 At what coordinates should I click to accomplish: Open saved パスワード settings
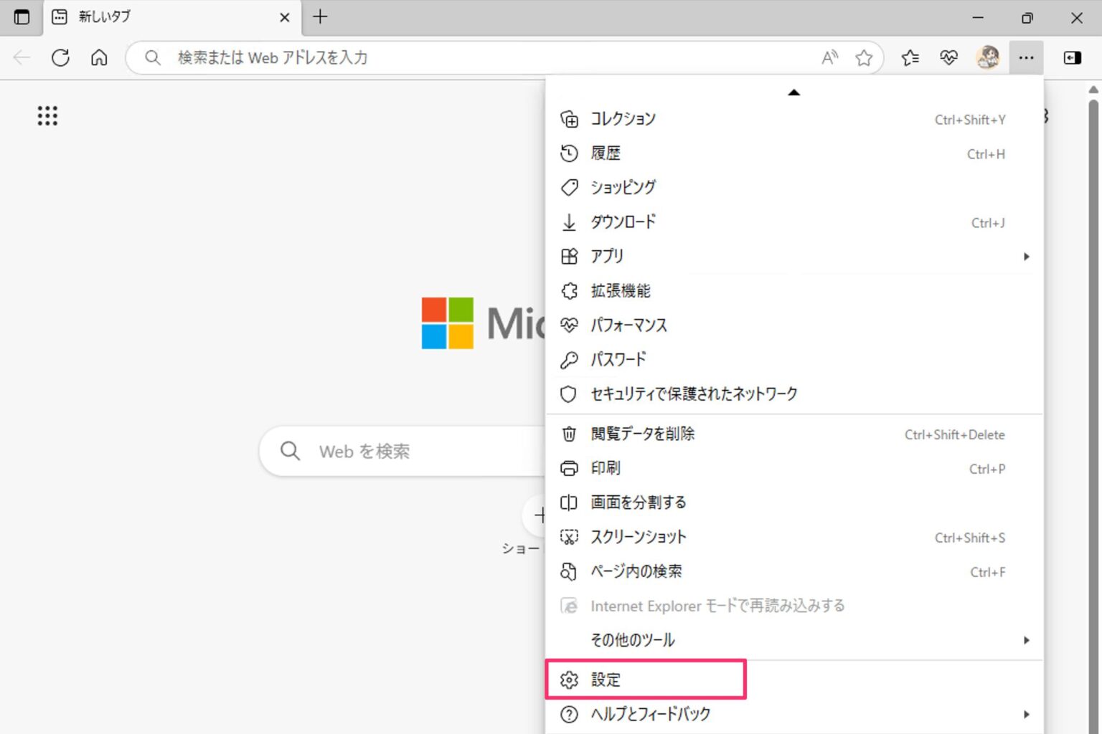pyautogui.click(x=617, y=359)
